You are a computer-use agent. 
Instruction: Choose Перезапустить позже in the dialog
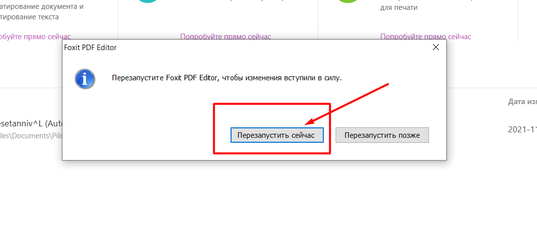point(382,135)
